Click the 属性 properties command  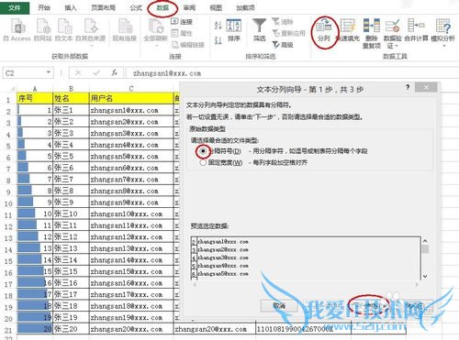pyautogui.click(x=182, y=33)
